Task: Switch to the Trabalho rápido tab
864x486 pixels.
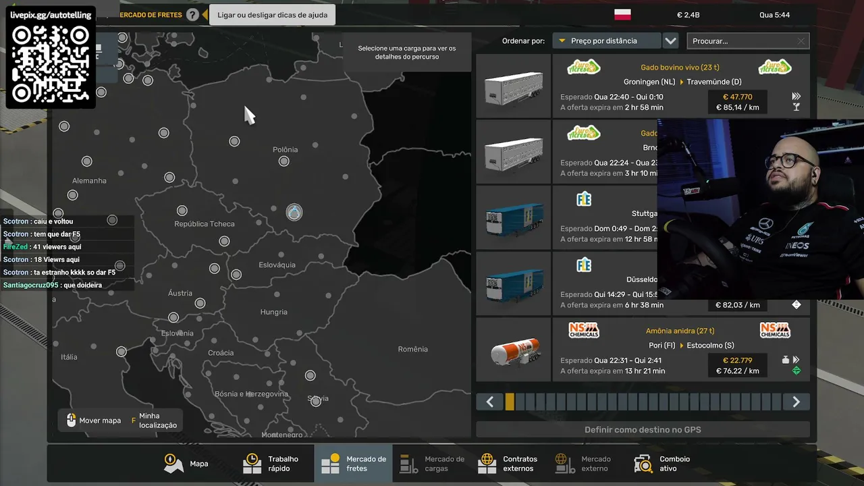Action: 271,464
